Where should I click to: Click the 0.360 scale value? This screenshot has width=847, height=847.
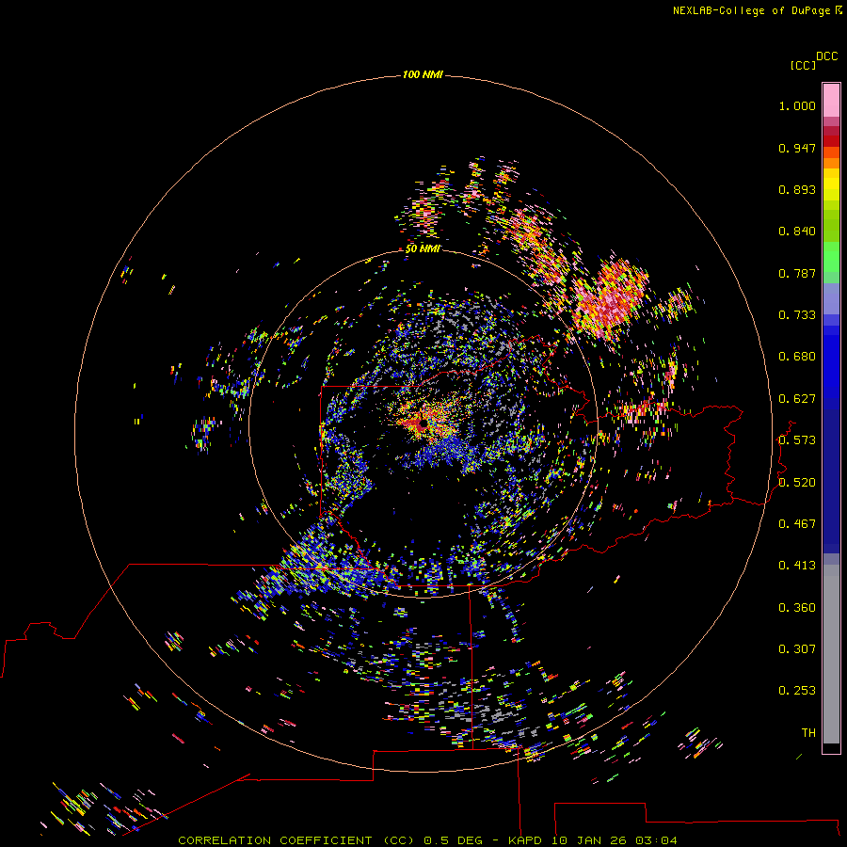tap(797, 608)
